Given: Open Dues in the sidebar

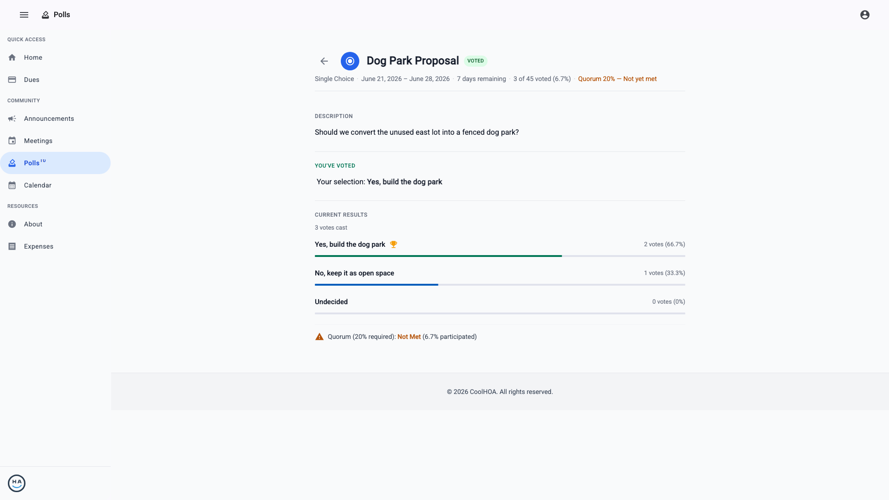Looking at the screenshot, I should (x=56, y=80).
